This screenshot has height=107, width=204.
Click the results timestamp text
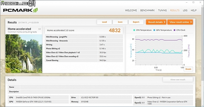28,22
